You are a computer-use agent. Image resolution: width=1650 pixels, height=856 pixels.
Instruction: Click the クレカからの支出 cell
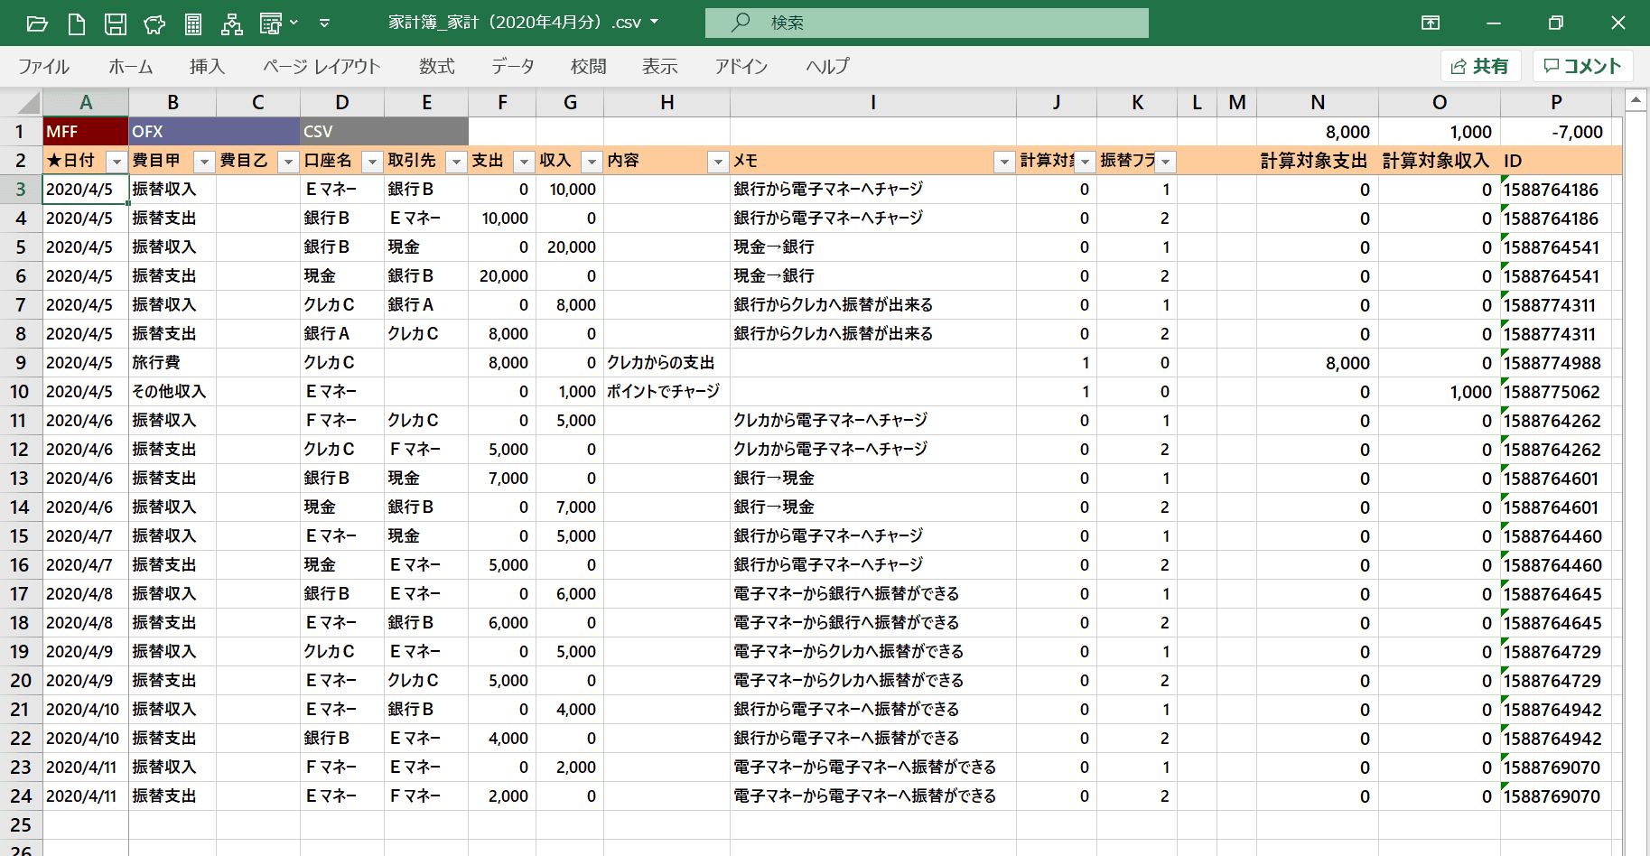[x=667, y=363]
